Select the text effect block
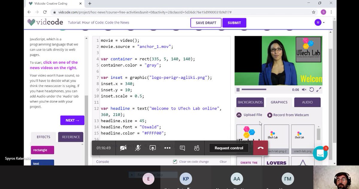 click(42, 163)
